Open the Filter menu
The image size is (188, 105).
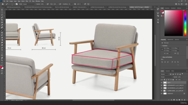coord(27,1)
